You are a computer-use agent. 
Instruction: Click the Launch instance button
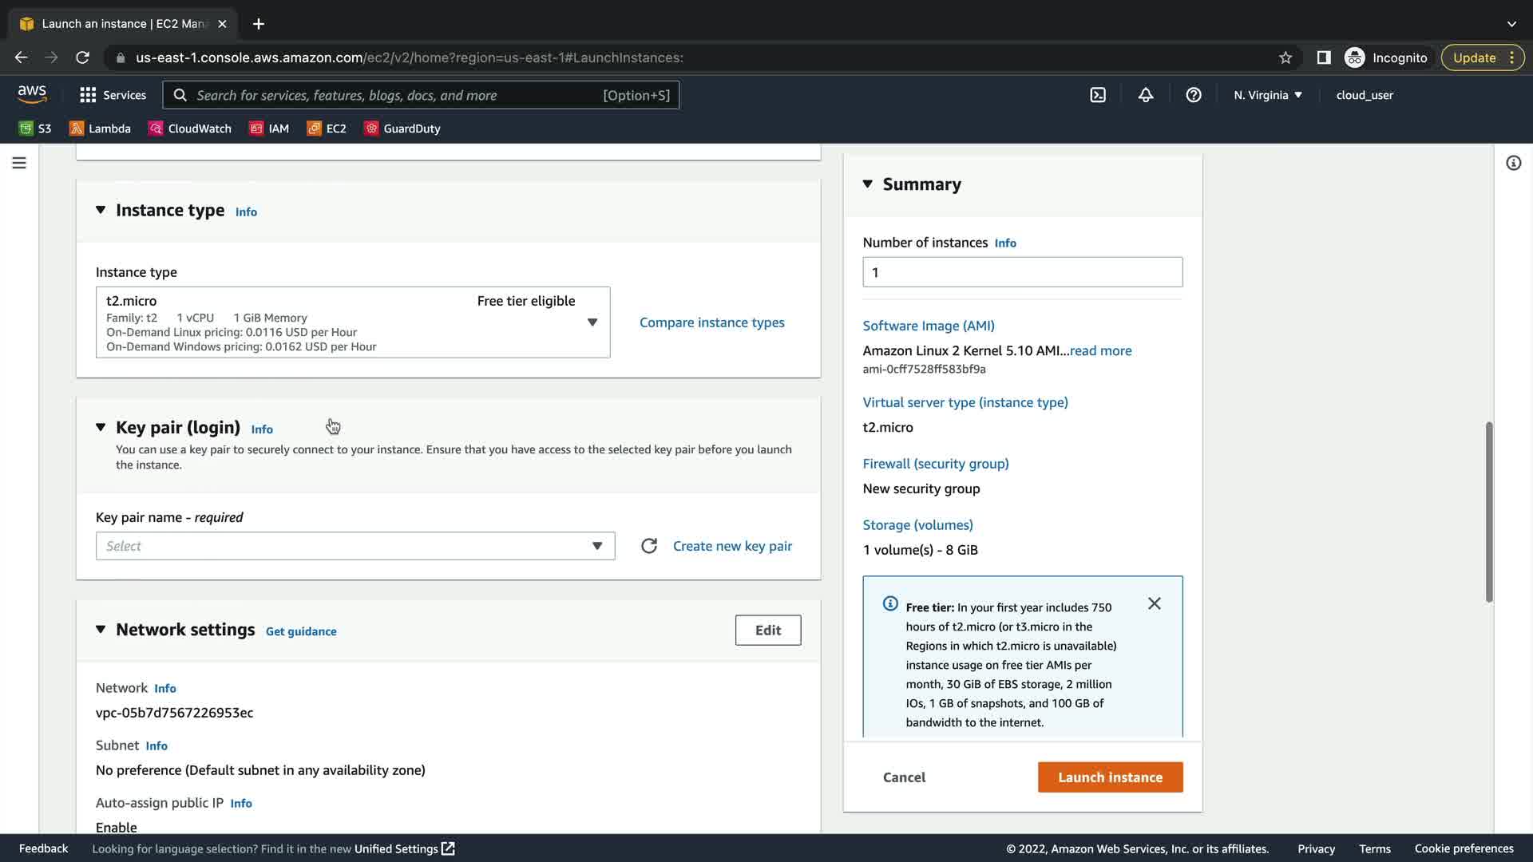1110,777
